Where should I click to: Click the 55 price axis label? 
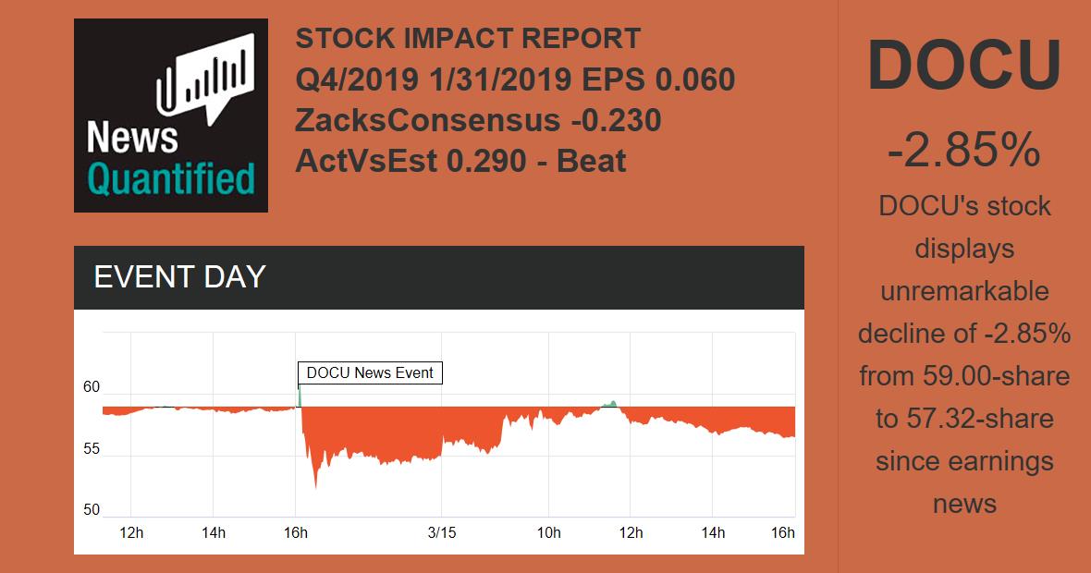92,450
